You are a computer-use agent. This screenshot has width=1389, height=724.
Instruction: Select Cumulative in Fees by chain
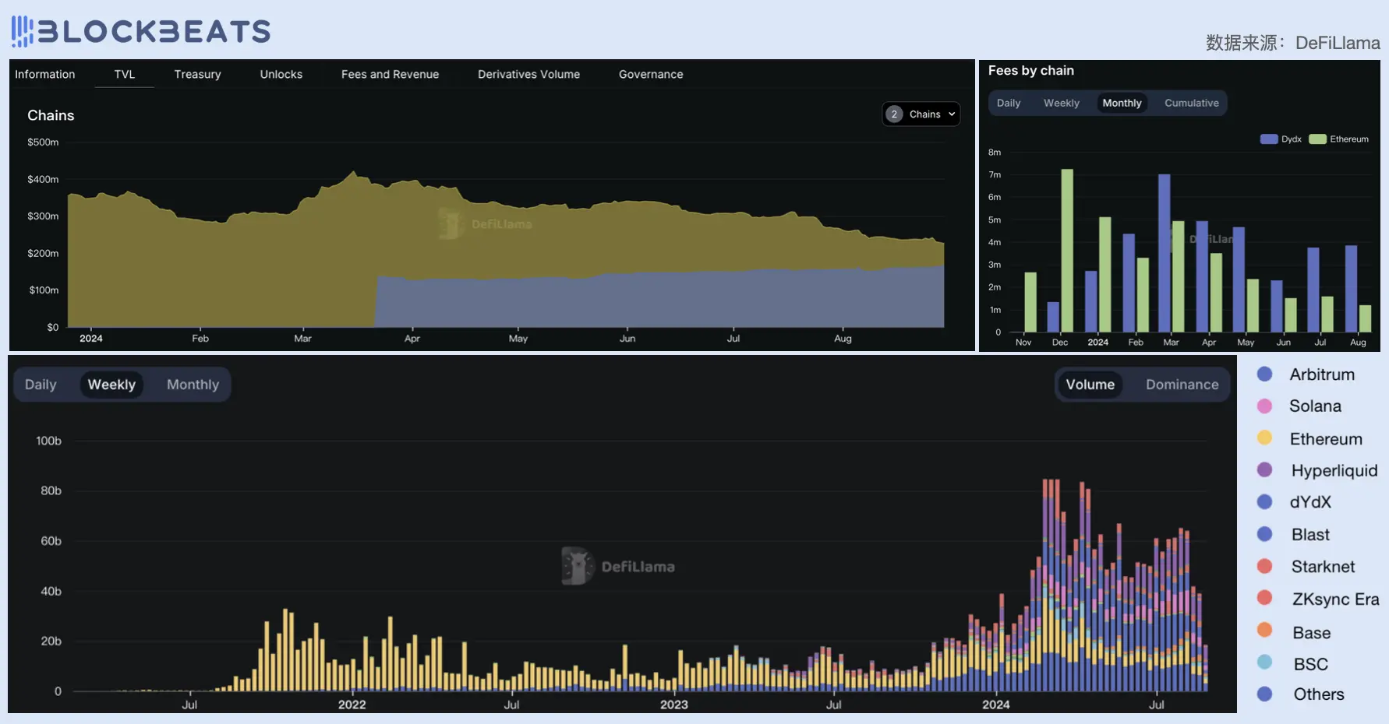point(1191,103)
